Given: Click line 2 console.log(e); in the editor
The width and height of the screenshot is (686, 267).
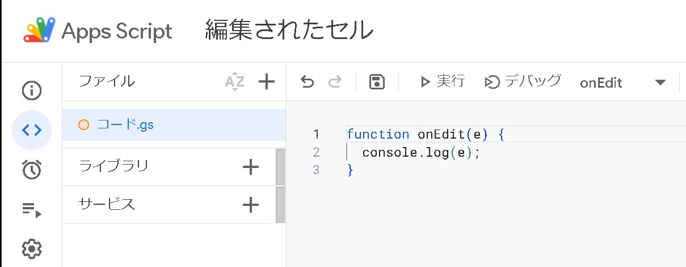Looking at the screenshot, I should 421,152.
